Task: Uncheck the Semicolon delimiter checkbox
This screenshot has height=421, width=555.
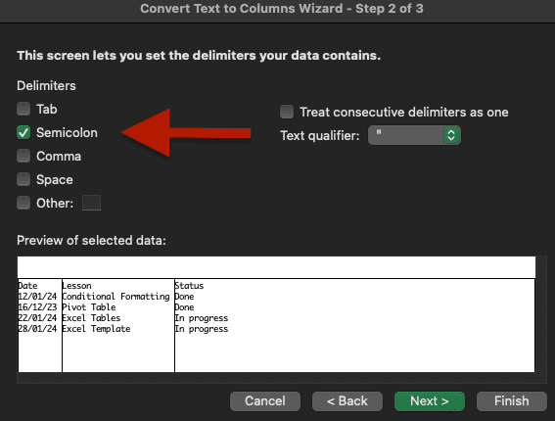Action: coord(23,133)
